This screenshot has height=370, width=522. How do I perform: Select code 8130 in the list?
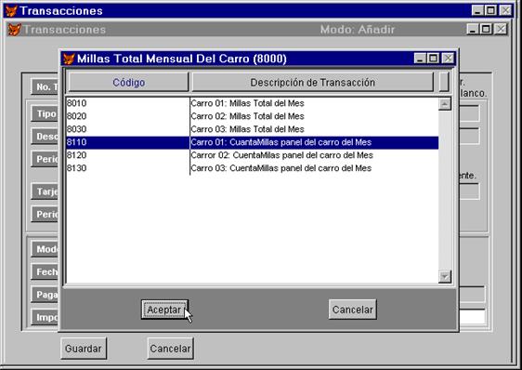click(76, 168)
